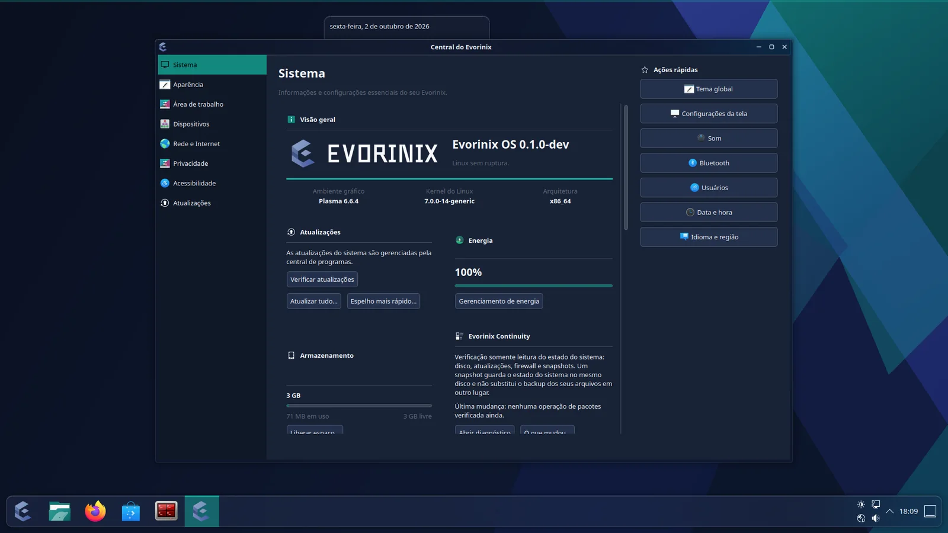The width and height of the screenshot is (948, 533).
Task: Open Bluetooth quick action
Action: (709, 163)
